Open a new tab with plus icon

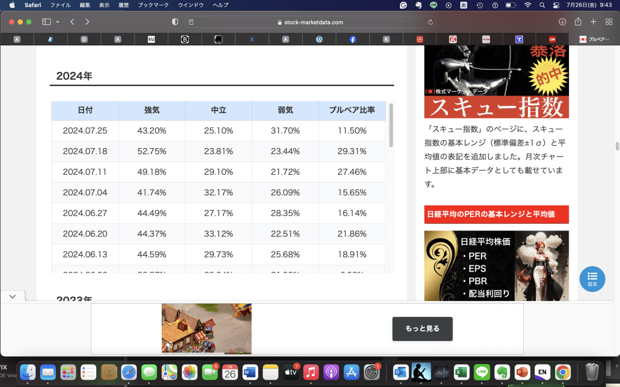[x=593, y=22]
